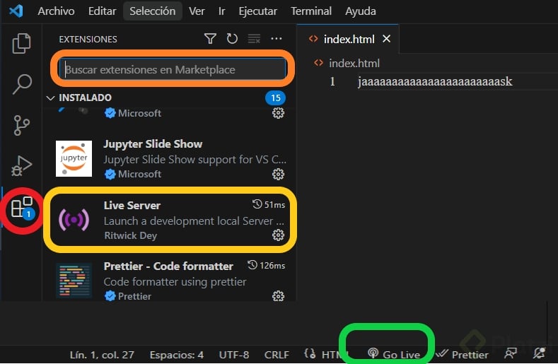Open Live Server manage gear icon

[278, 235]
